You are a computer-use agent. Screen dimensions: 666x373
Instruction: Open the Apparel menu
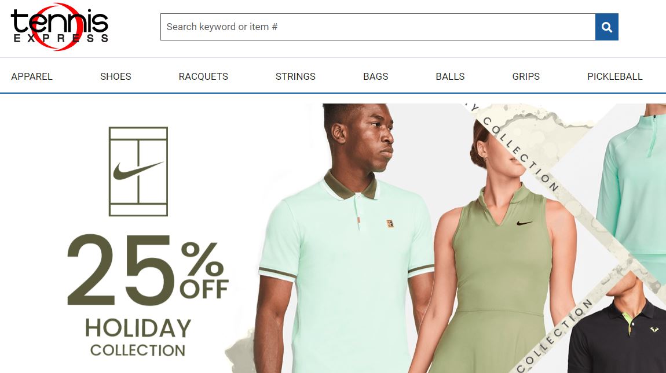click(x=32, y=76)
